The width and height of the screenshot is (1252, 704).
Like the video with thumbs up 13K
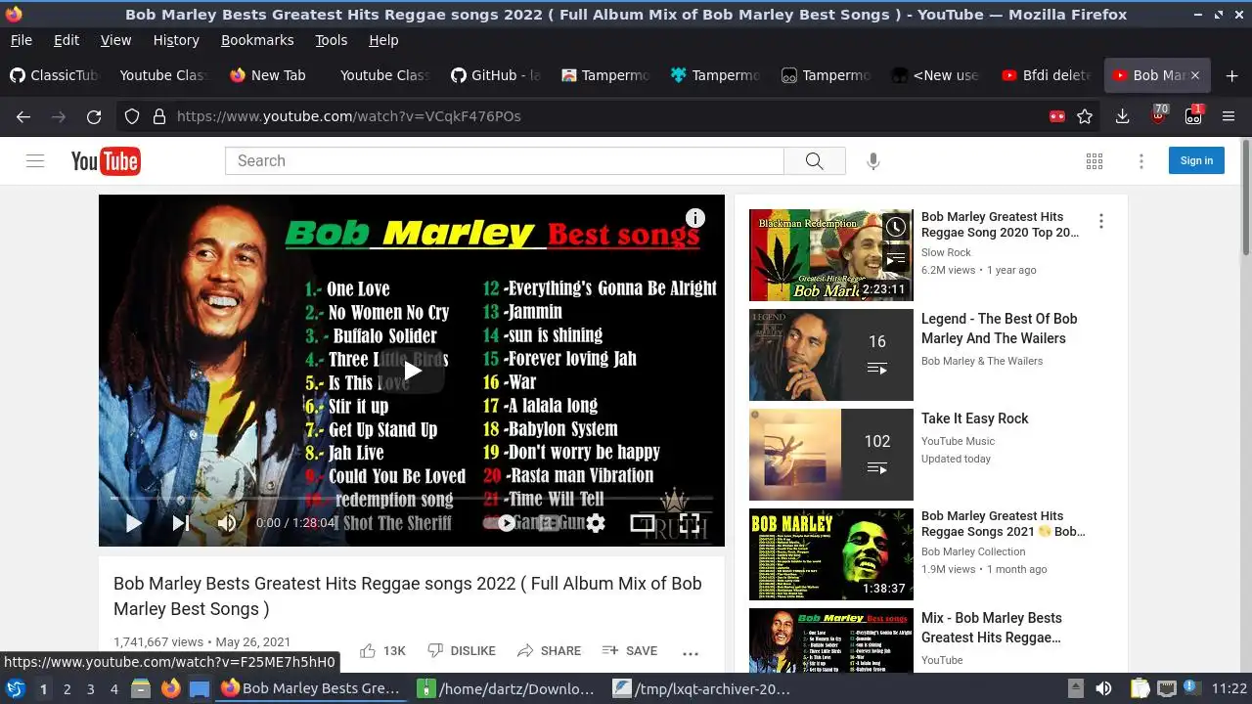pos(382,651)
